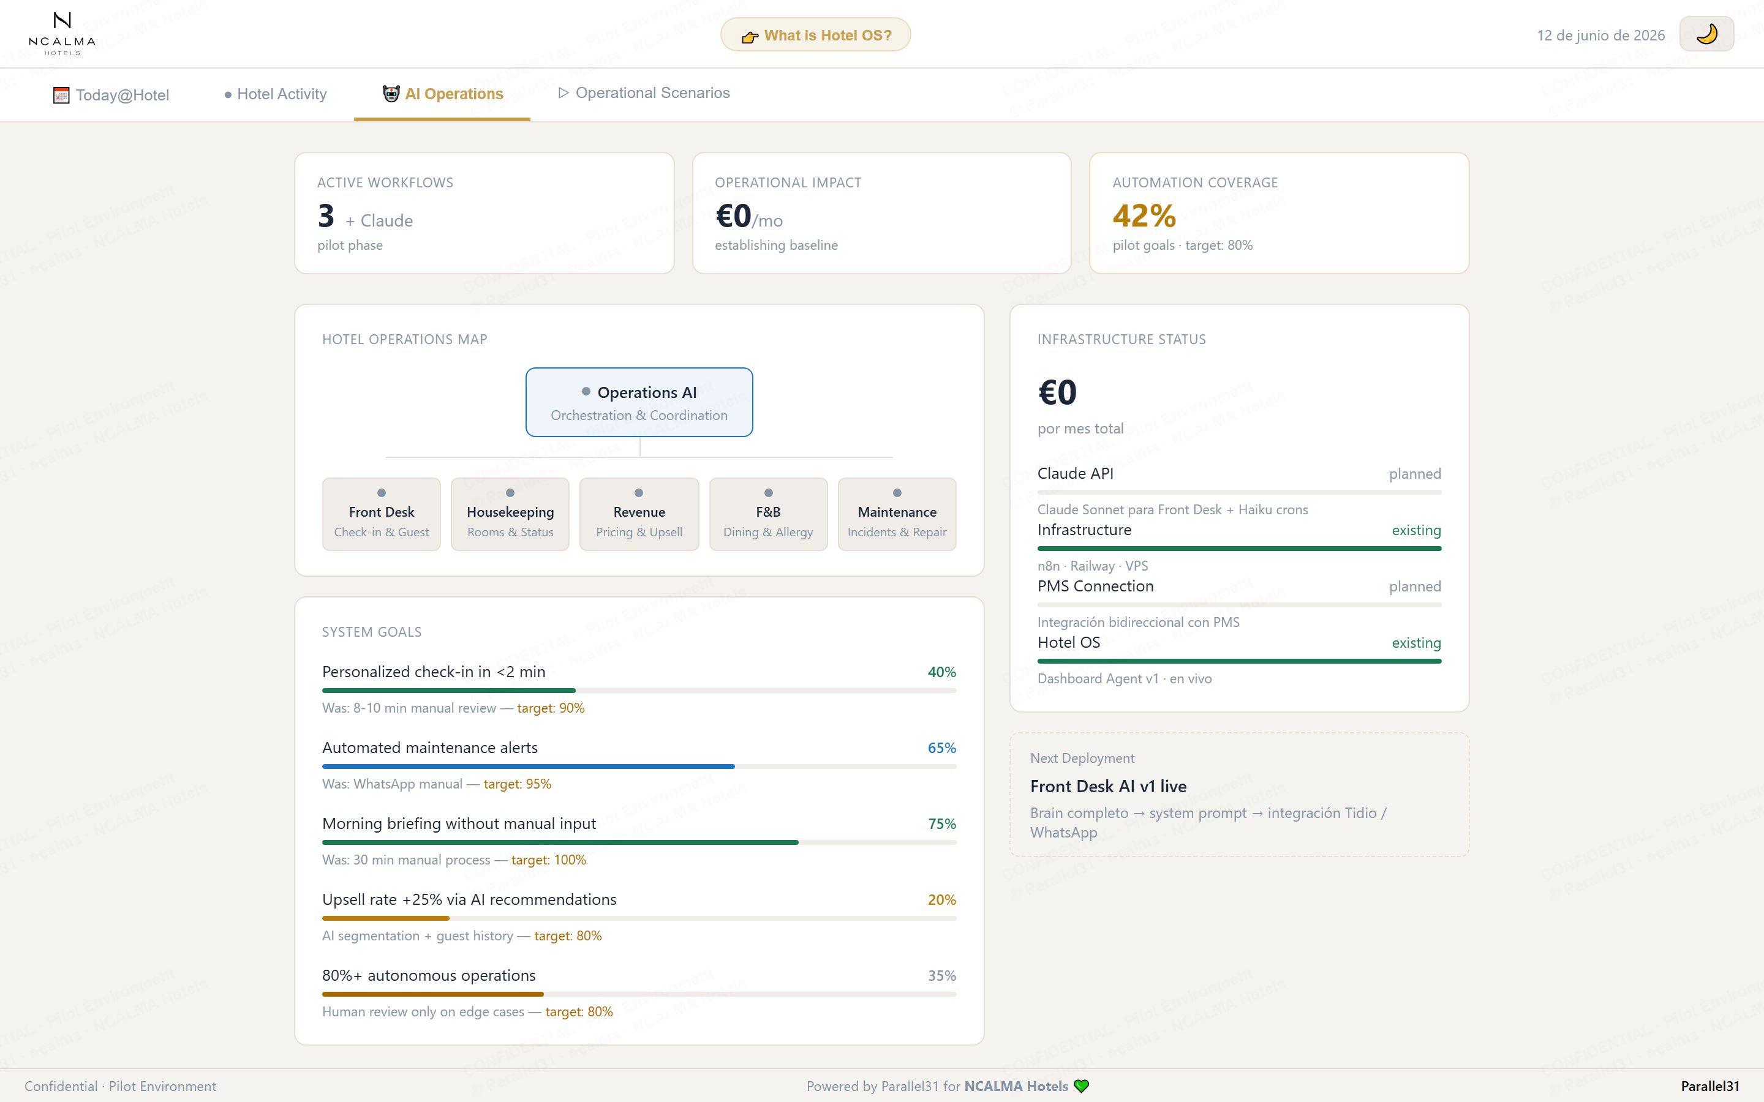Screen dimensions: 1764x1102
Task: Click the '20%' upsell rate value
Action: [x=942, y=899]
